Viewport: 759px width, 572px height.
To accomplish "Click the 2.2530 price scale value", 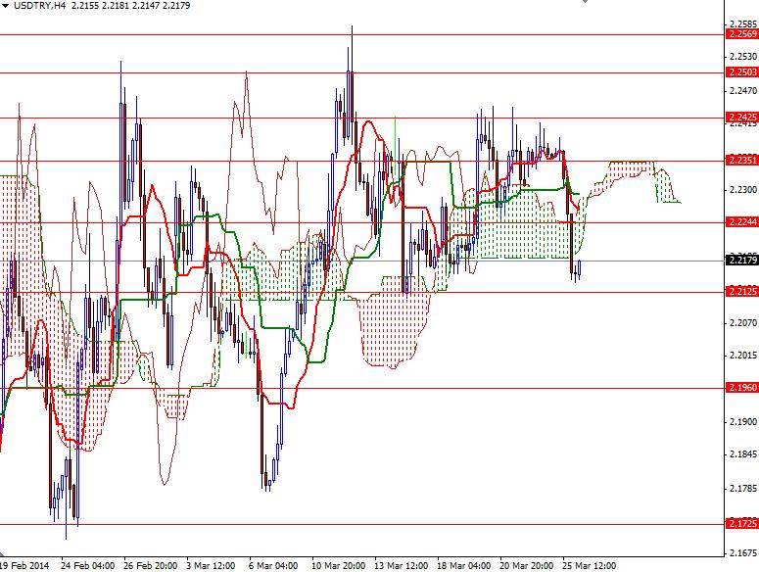I will click(743, 57).
